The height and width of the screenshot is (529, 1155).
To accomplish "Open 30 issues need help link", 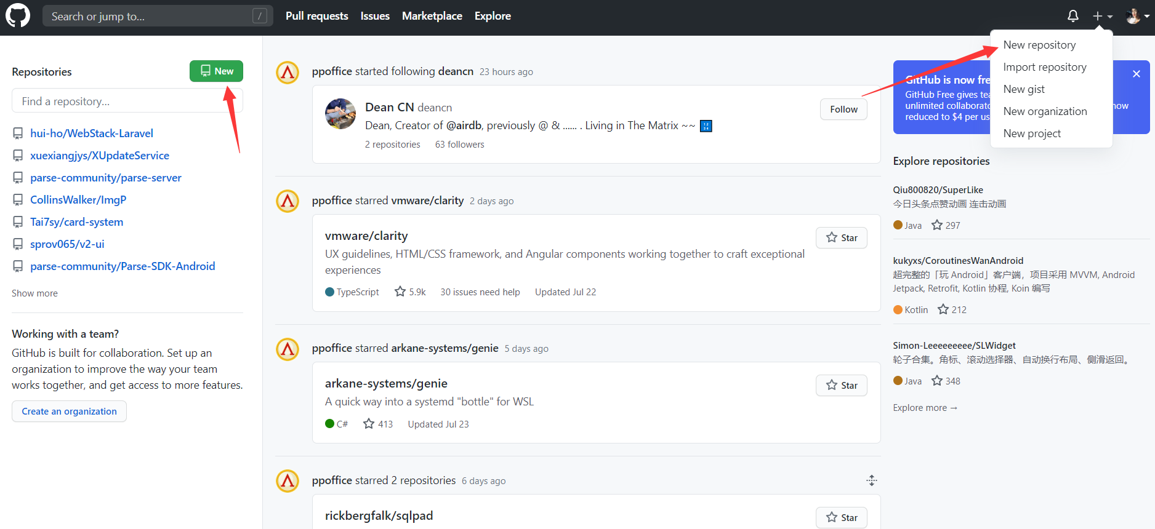I will click(480, 292).
